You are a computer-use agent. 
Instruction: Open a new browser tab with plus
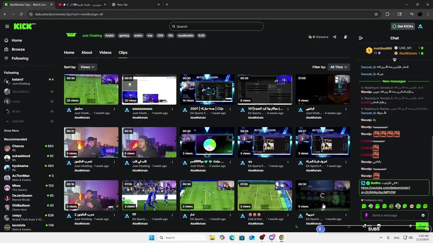167,4
